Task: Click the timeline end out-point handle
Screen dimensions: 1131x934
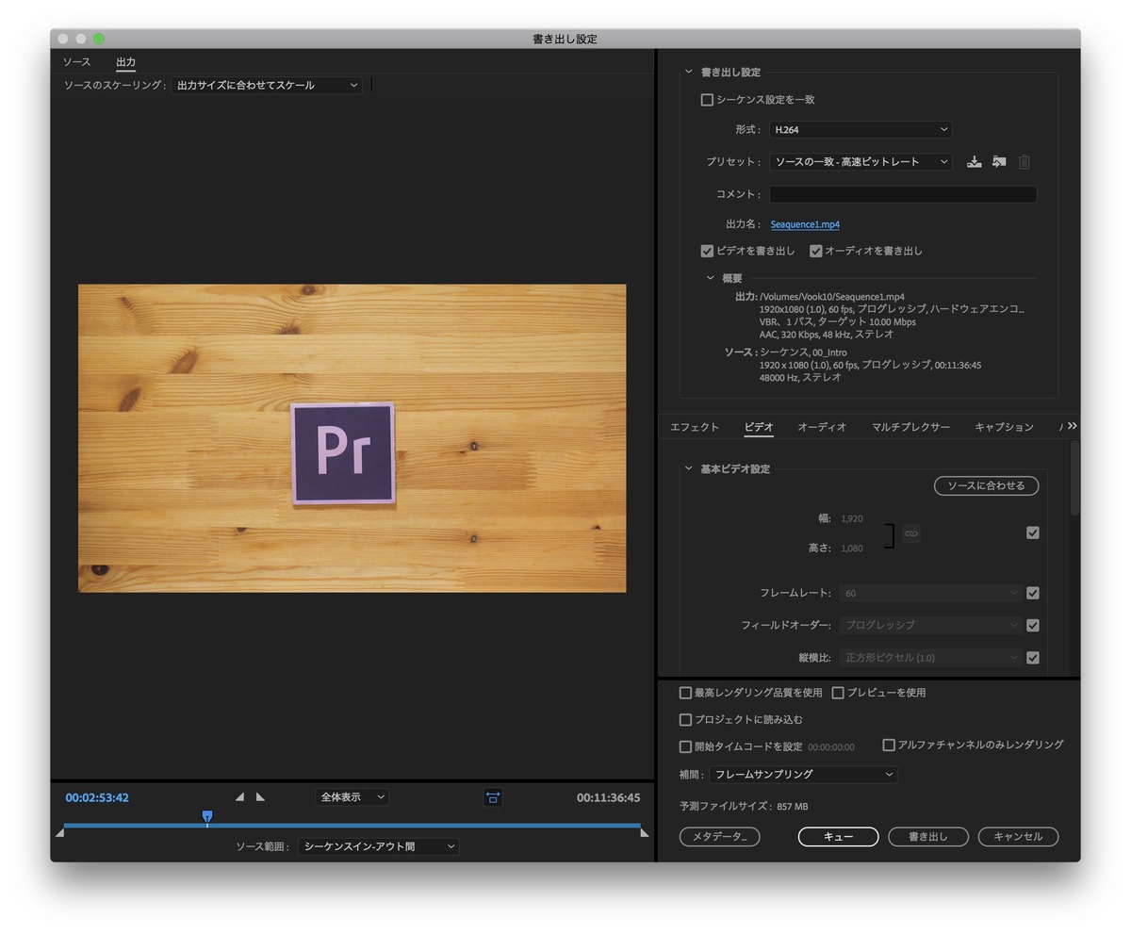Action: pos(645,832)
